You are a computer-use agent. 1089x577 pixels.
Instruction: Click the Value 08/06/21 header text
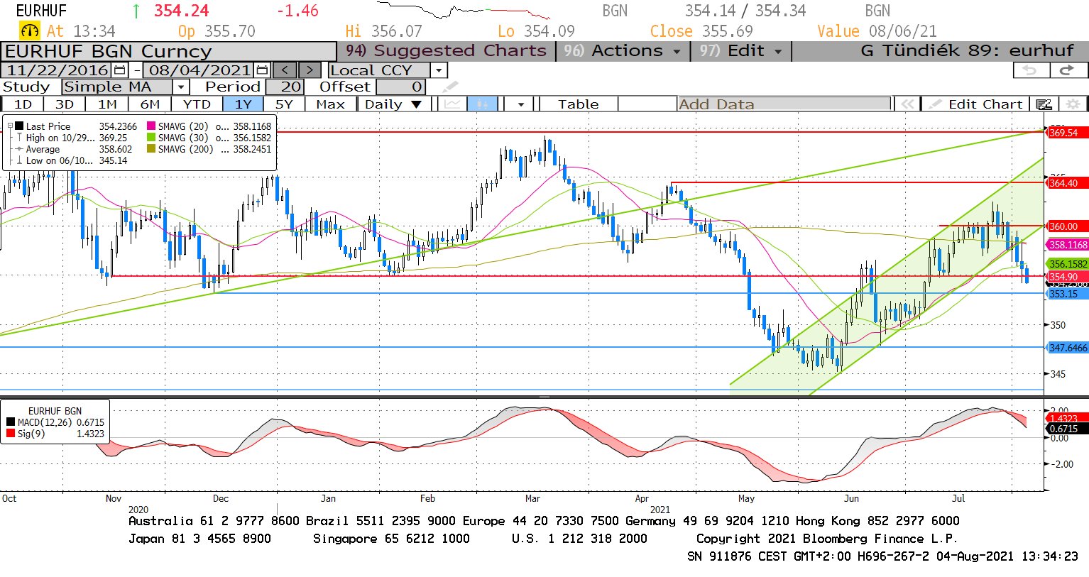point(877,31)
